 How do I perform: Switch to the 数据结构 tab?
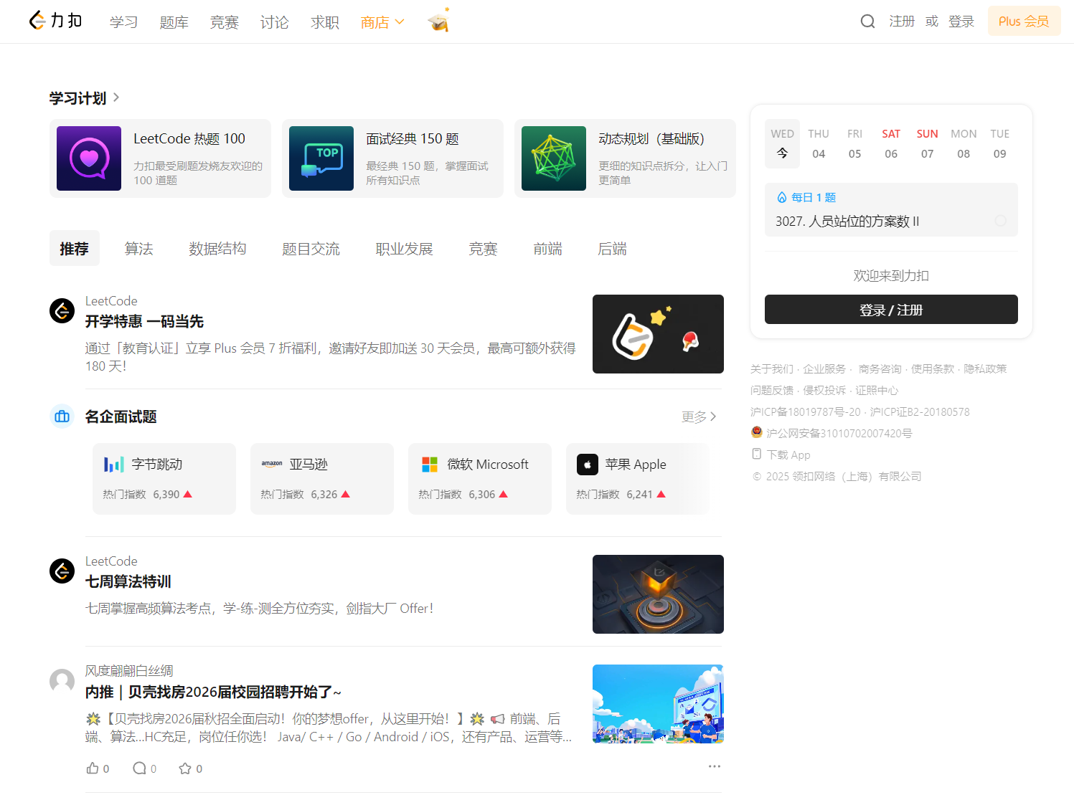click(x=218, y=248)
